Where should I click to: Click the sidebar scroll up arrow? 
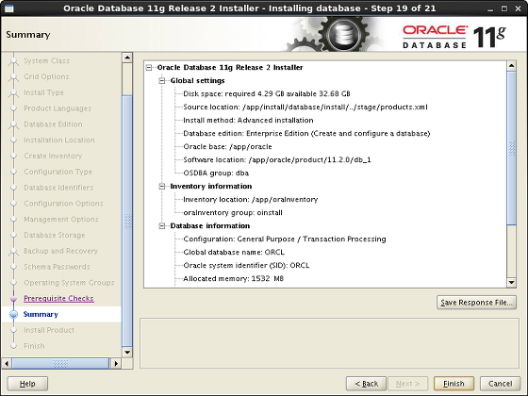tap(127, 58)
